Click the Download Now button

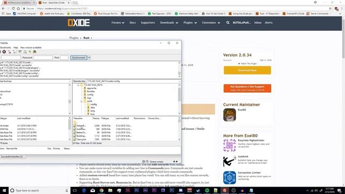(247, 71)
